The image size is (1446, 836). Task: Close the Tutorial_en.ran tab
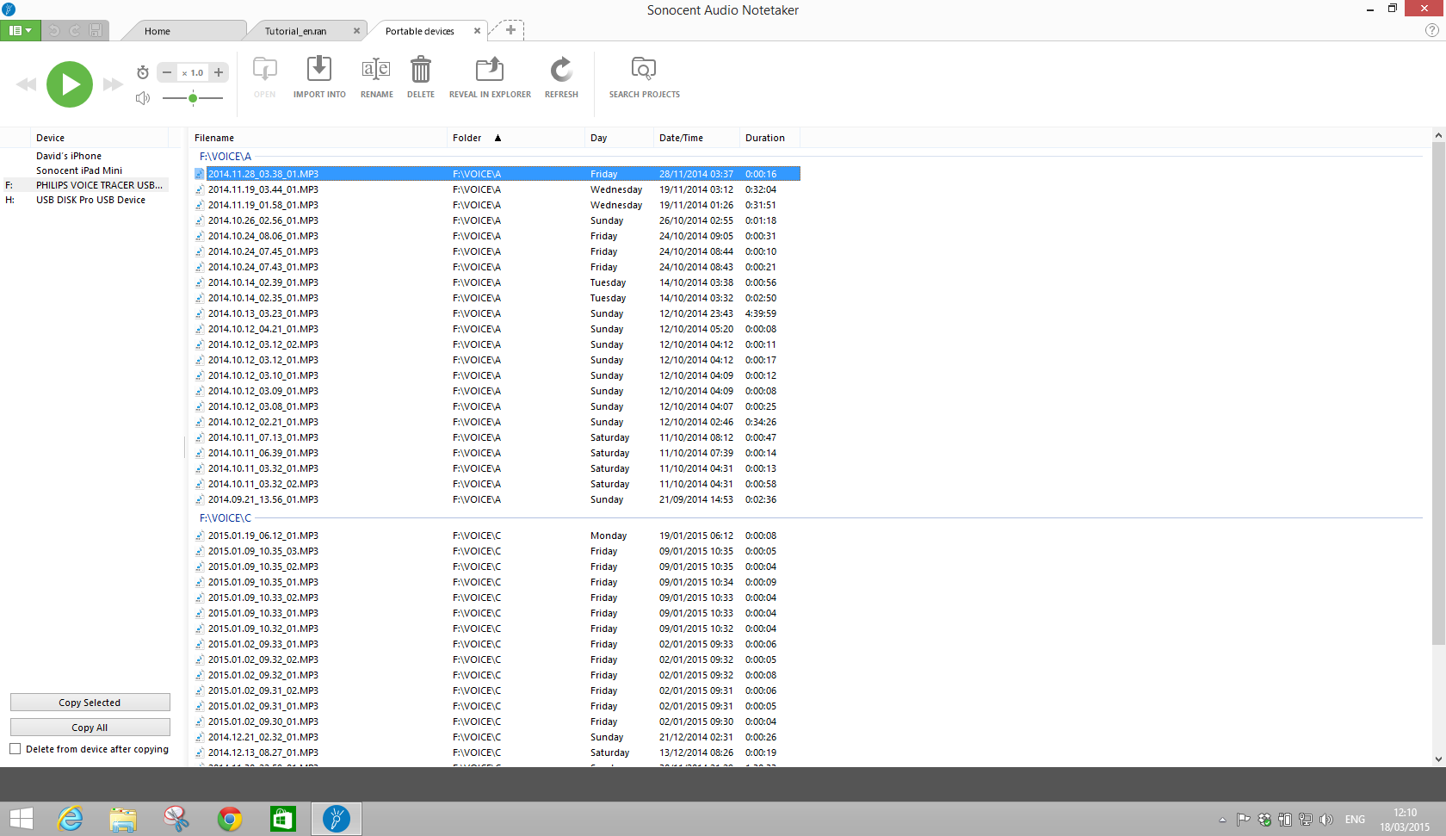(x=356, y=31)
